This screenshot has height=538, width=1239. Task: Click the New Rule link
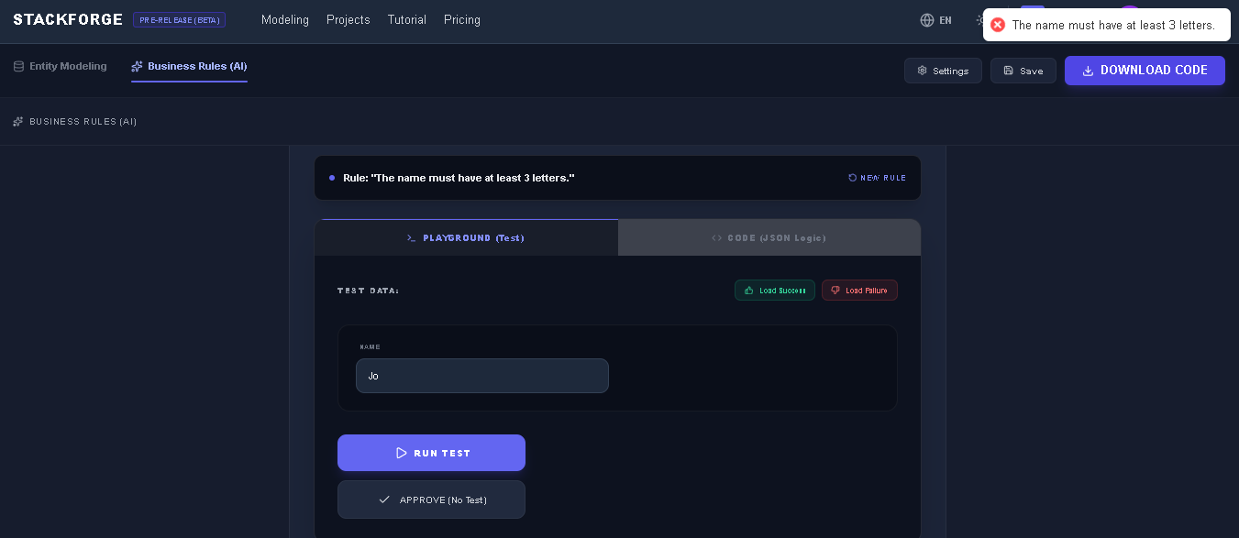(x=877, y=178)
